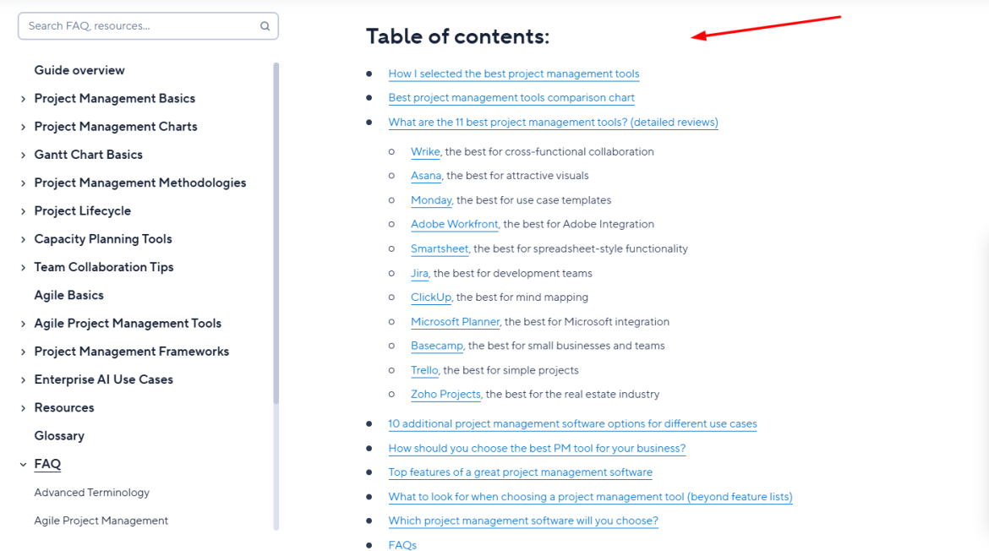Open 'Top features of a great project management software'
The width and height of the screenshot is (989, 551).
tap(521, 472)
